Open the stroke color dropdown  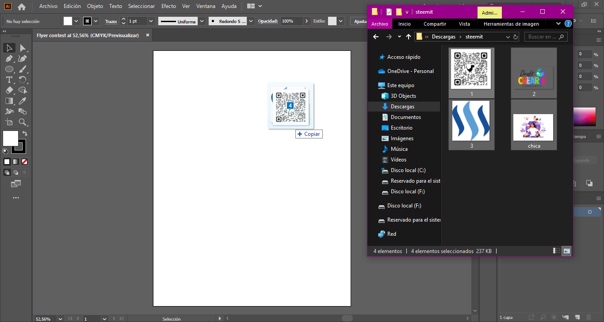point(96,21)
